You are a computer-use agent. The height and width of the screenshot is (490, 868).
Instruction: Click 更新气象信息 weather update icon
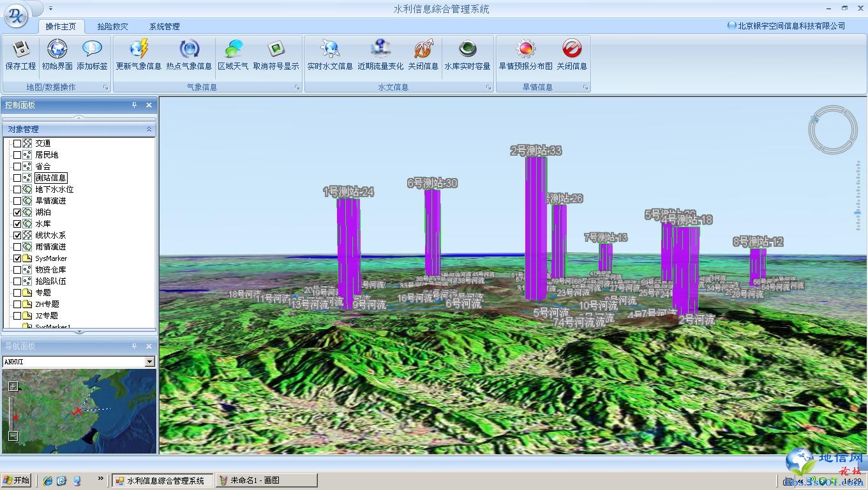138,49
